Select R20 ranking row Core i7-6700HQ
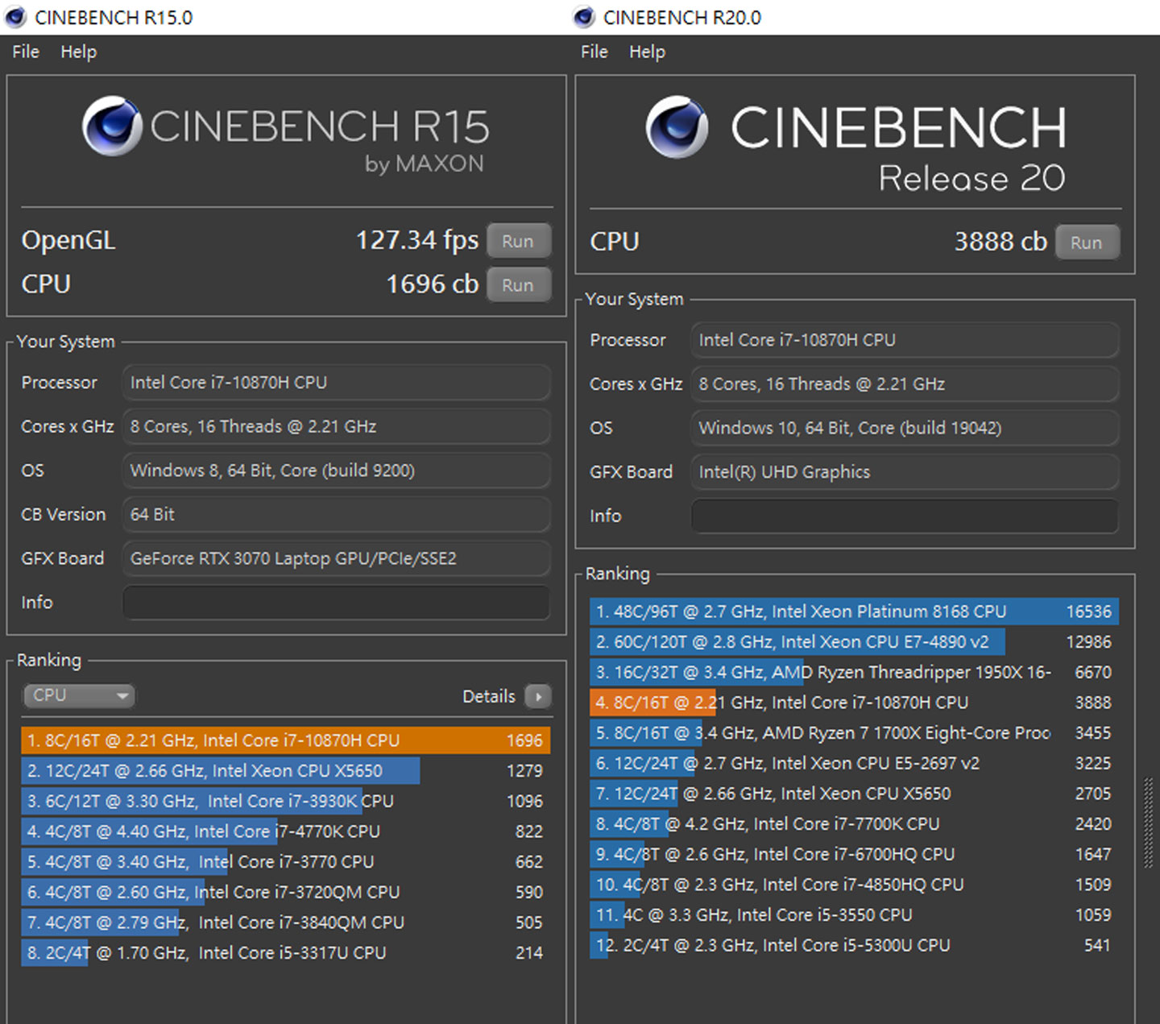Screen dimensions: 1160x1024 pos(855,855)
